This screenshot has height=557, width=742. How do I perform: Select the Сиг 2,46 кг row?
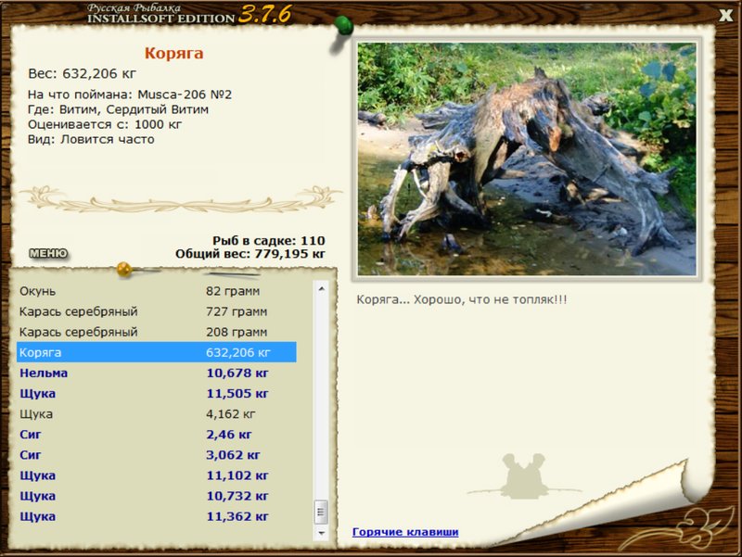(157, 435)
